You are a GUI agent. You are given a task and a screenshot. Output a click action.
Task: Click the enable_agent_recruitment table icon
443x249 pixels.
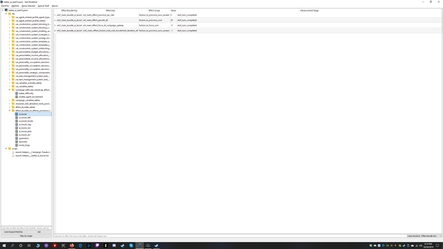coord(17,97)
